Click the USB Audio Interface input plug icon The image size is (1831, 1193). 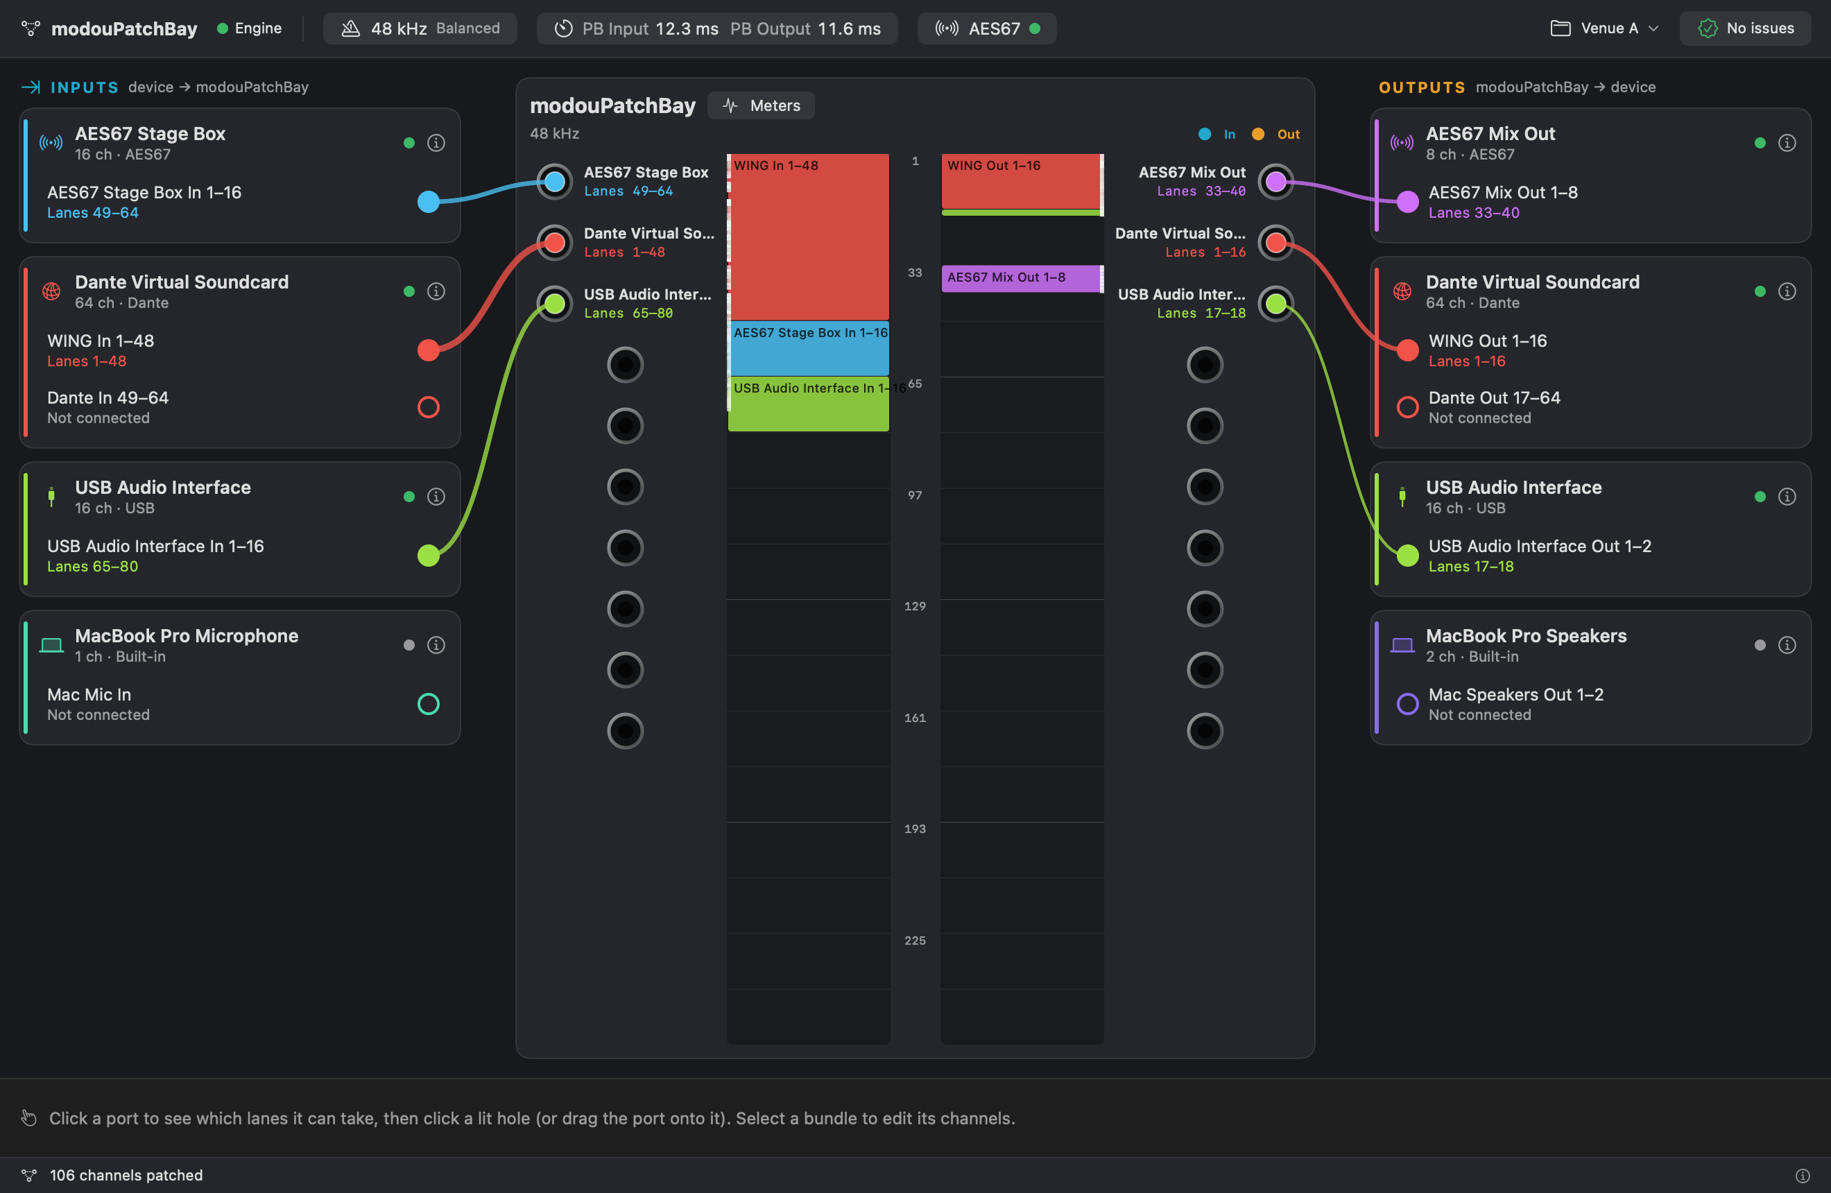click(x=51, y=497)
